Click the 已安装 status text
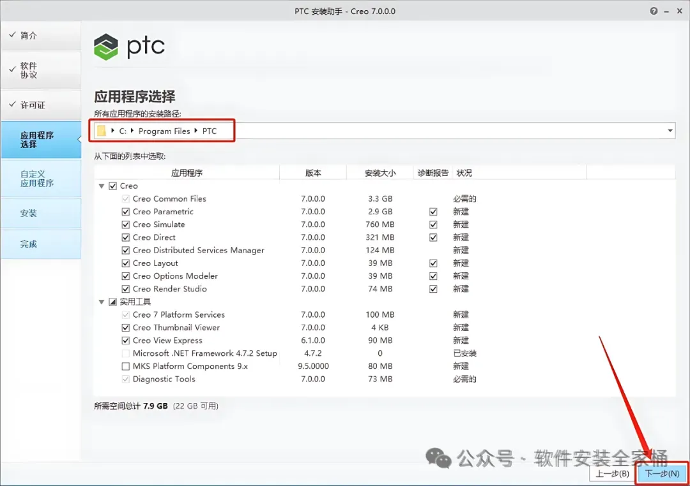 464,353
